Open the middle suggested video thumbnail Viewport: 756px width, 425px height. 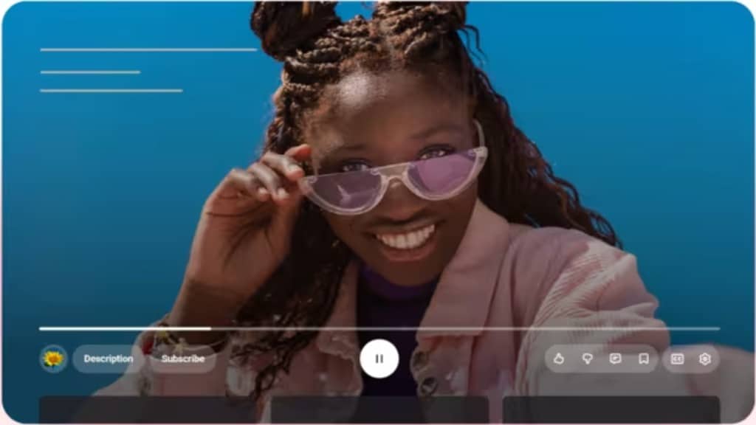tap(379, 410)
